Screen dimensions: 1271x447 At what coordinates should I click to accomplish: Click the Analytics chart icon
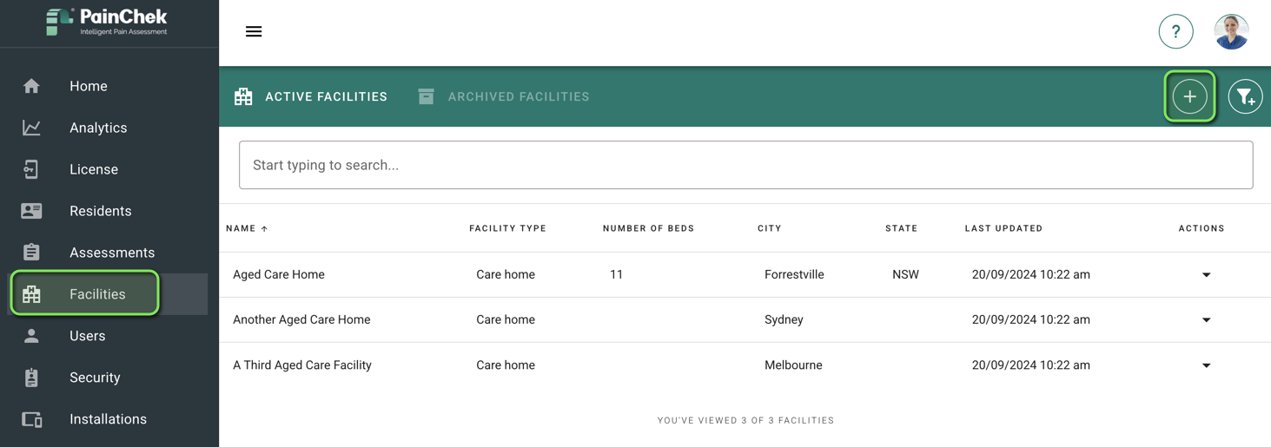click(x=31, y=128)
